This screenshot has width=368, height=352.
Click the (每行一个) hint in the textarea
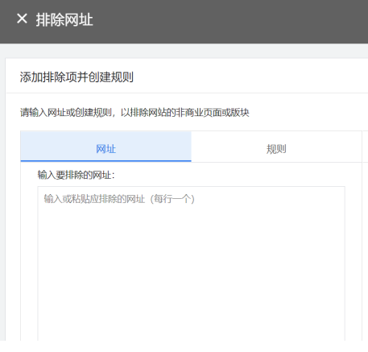pos(172,199)
